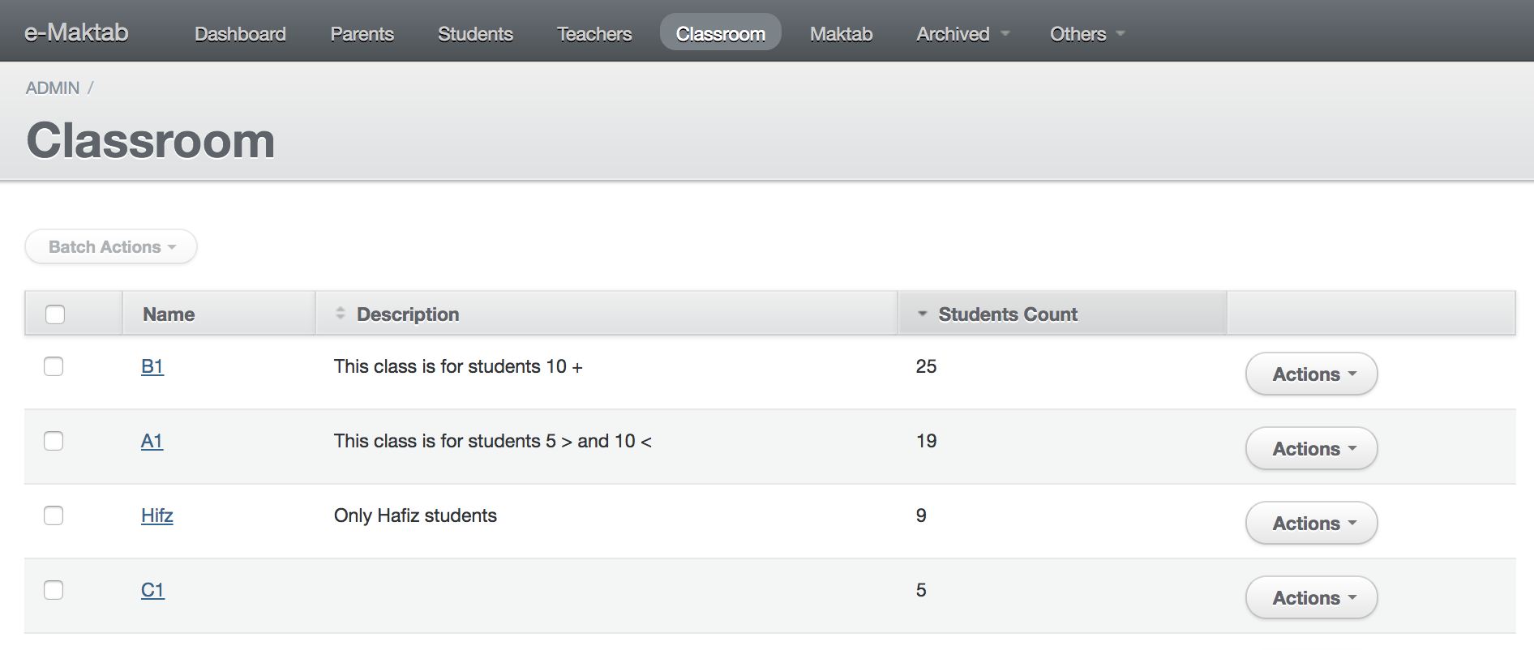Sort table by Description column

pyautogui.click(x=407, y=314)
